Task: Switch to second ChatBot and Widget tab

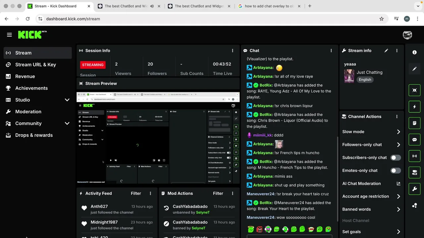Action: click(x=199, y=6)
